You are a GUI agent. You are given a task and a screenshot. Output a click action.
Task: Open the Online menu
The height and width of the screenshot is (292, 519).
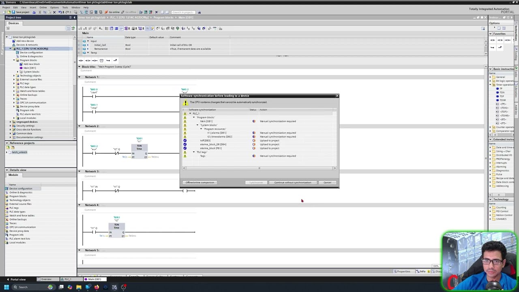coord(43,7)
